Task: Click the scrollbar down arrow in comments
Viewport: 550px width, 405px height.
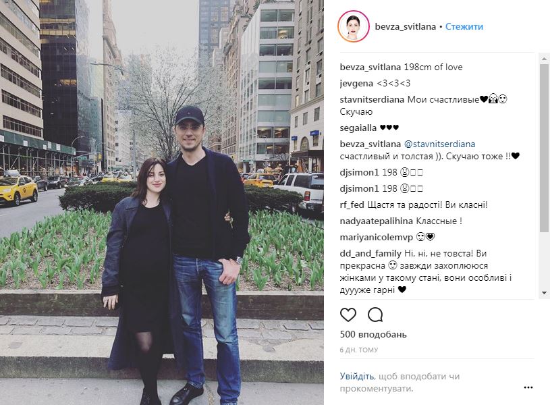Action: [x=544, y=293]
